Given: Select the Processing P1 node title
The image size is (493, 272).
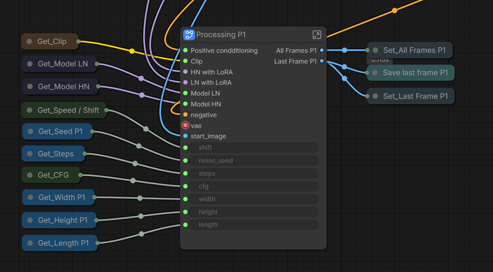Looking at the screenshot, I should (x=221, y=35).
